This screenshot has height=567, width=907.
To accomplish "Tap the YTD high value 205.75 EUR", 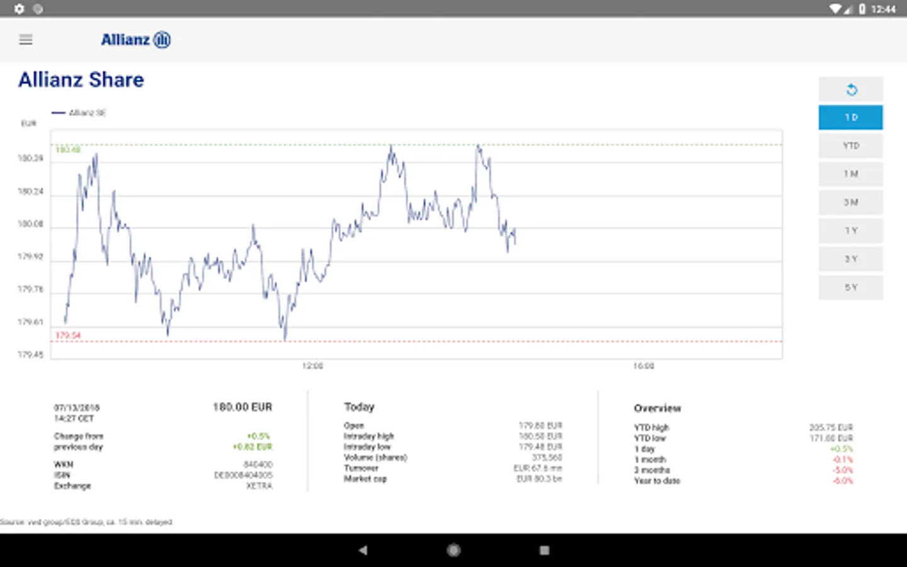I will coord(831,427).
